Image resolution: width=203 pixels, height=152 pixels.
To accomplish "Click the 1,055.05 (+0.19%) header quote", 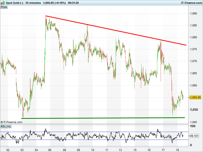I will 55,3.
